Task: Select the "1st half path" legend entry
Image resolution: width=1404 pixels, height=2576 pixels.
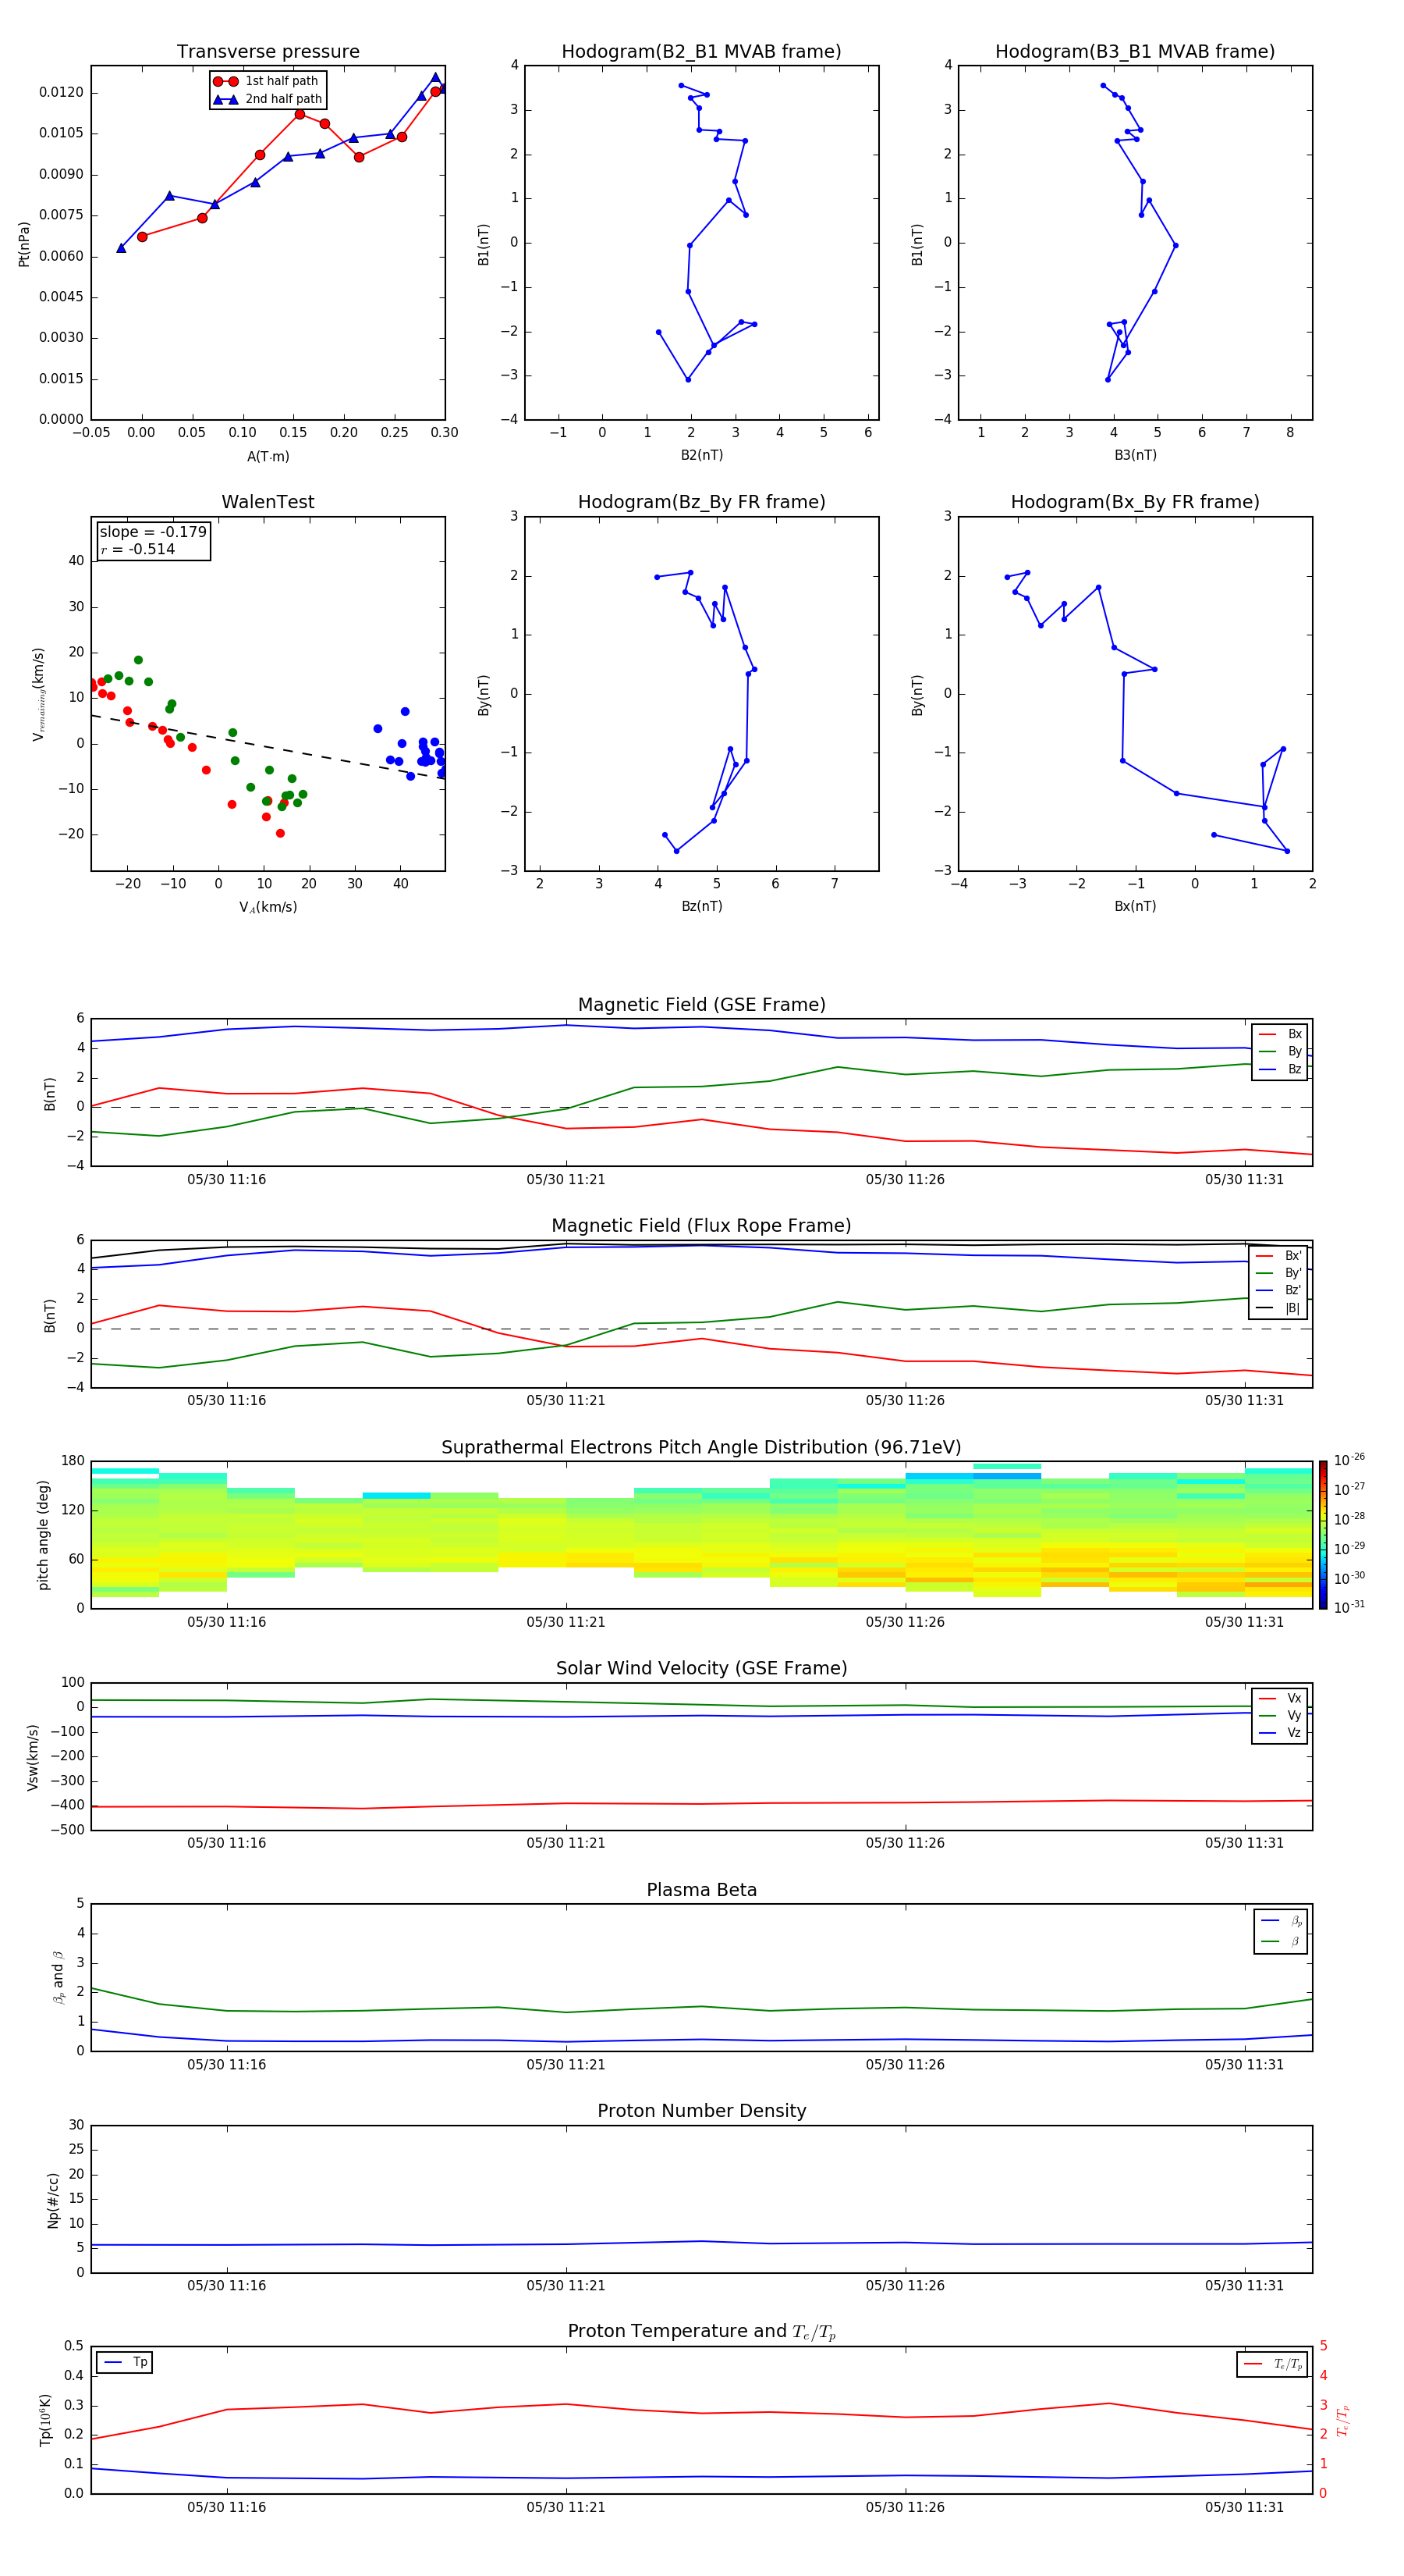Action: point(266,81)
